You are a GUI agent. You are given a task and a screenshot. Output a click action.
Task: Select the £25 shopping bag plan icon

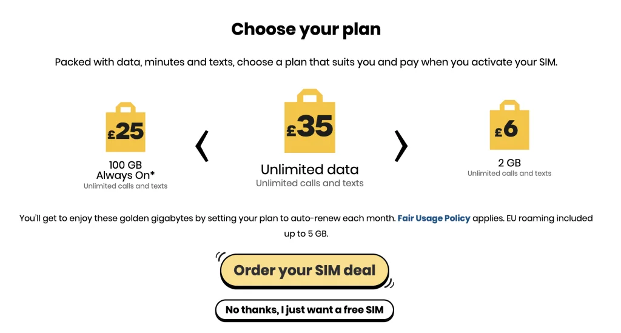pos(126,130)
